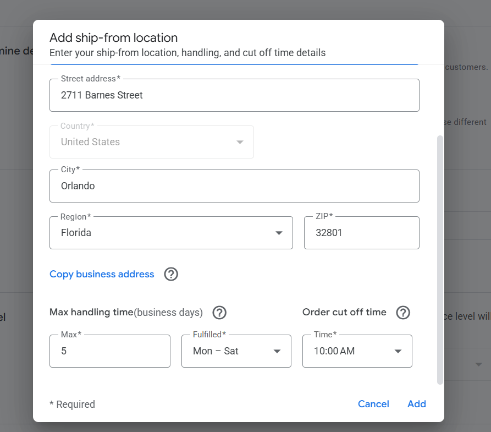The image size is (491, 432).
Task: Click the dialog's vertical scrollbar
Action: (440, 260)
